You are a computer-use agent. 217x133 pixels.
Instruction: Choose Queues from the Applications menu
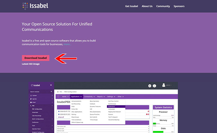[111, 114]
